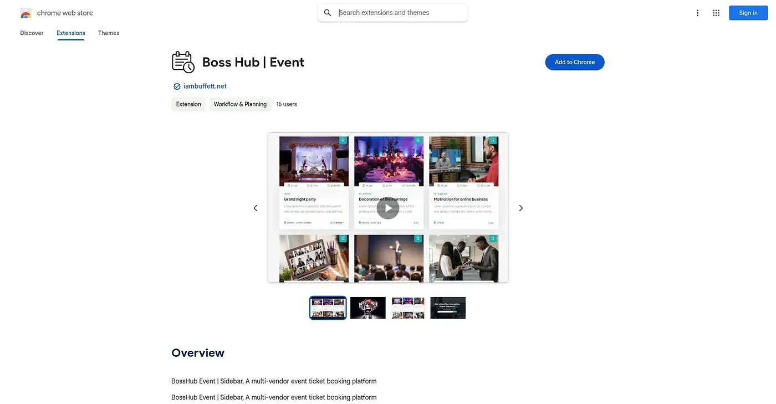Click the Grand night party card title

pos(300,199)
